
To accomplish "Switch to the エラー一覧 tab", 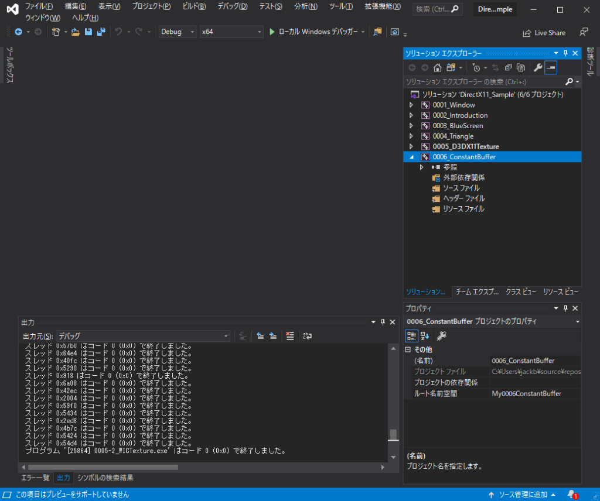I will pos(35,478).
